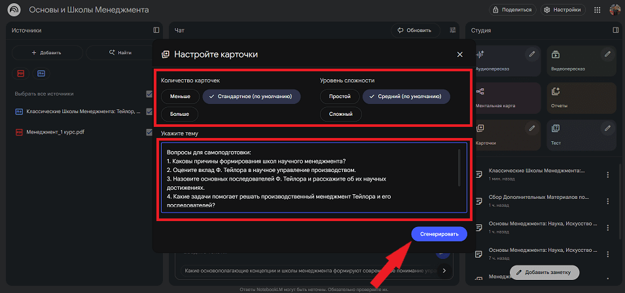This screenshot has height=293, width=625.
Task: Open menu for Классические Школы Менеджмента note
Action: 608,175
